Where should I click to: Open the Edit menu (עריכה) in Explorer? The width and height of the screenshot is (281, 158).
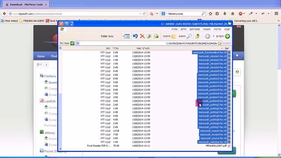click(x=217, y=29)
